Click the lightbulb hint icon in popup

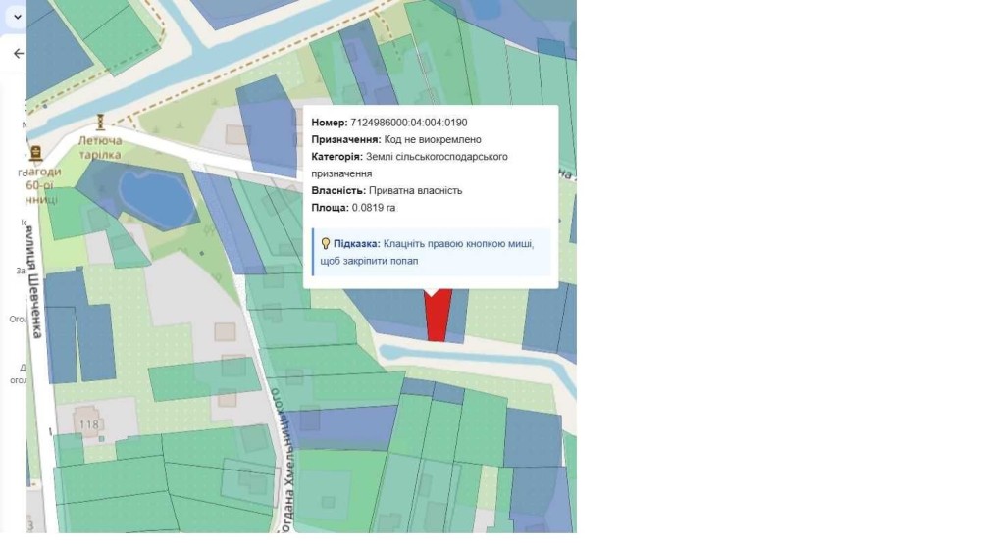pyautogui.click(x=326, y=244)
